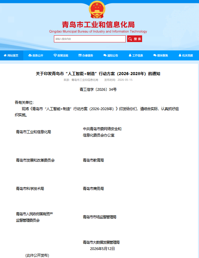Screen dimensions: 199x258
Task: Click the person icon beside 机关党建
Action: (x=180, y=55)
